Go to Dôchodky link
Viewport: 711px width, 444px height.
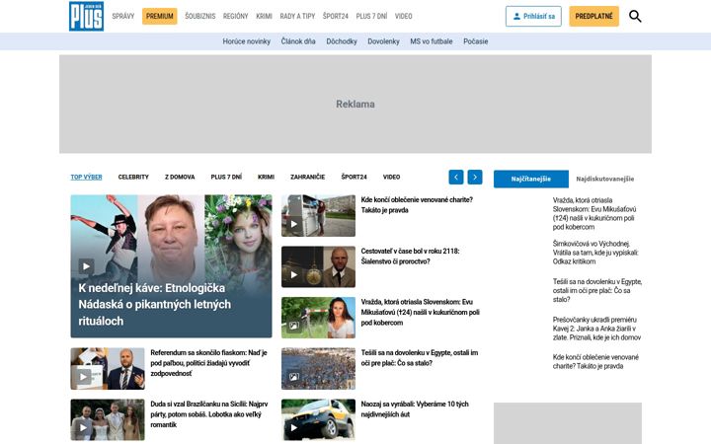pyautogui.click(x=342, y=41)
